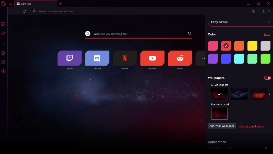Pick the cyan color swatch

[239, 59]
